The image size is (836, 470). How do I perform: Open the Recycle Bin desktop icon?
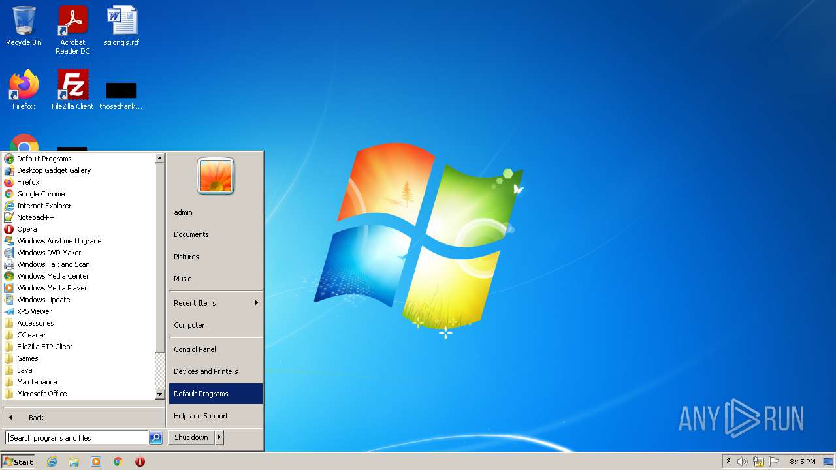[x=24, y=26]
